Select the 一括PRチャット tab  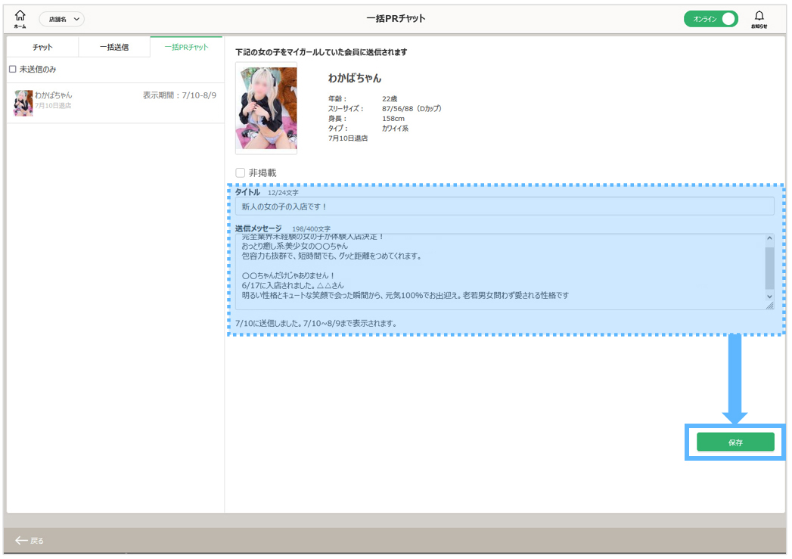click(186, 47)
